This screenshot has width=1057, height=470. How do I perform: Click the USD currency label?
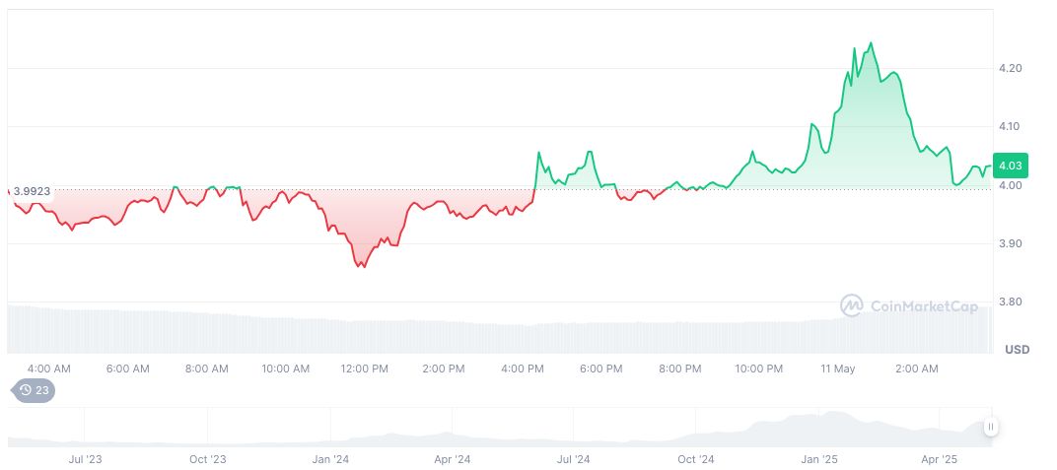(x=1017, y=350)
